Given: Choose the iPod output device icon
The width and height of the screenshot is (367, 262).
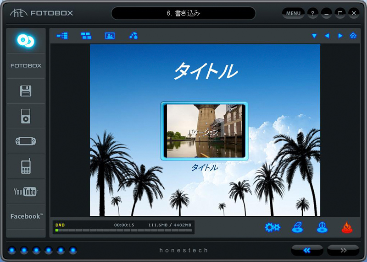Looking at the screenshot, I should [x=26, y=116].
